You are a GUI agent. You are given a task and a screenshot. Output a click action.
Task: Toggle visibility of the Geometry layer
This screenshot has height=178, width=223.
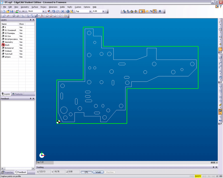coord(21,42)
